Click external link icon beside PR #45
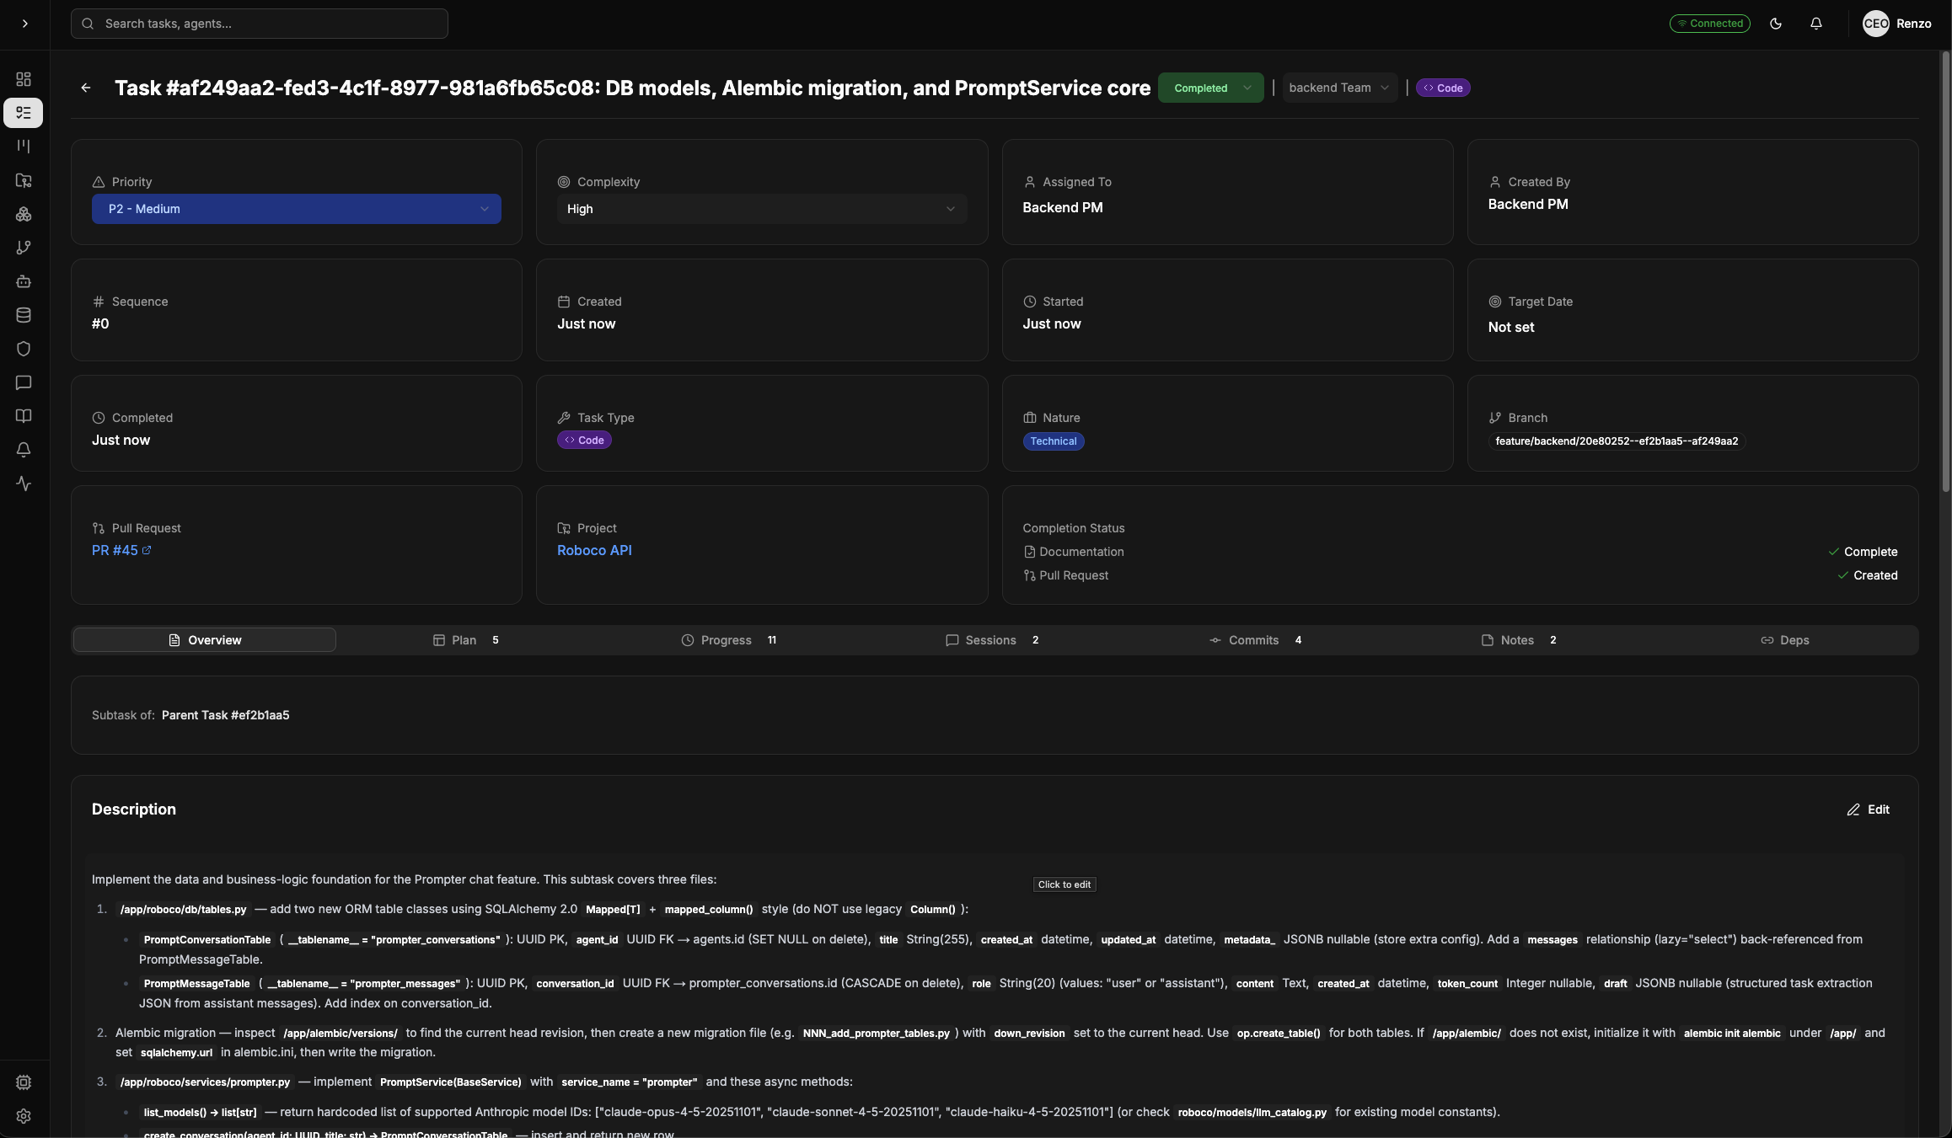1952x1138 pixels. (x=147, y=550)
